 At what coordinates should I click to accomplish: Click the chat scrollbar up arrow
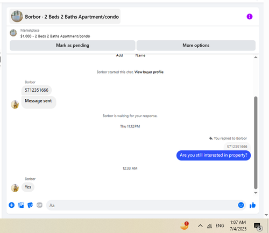(256, 57)
